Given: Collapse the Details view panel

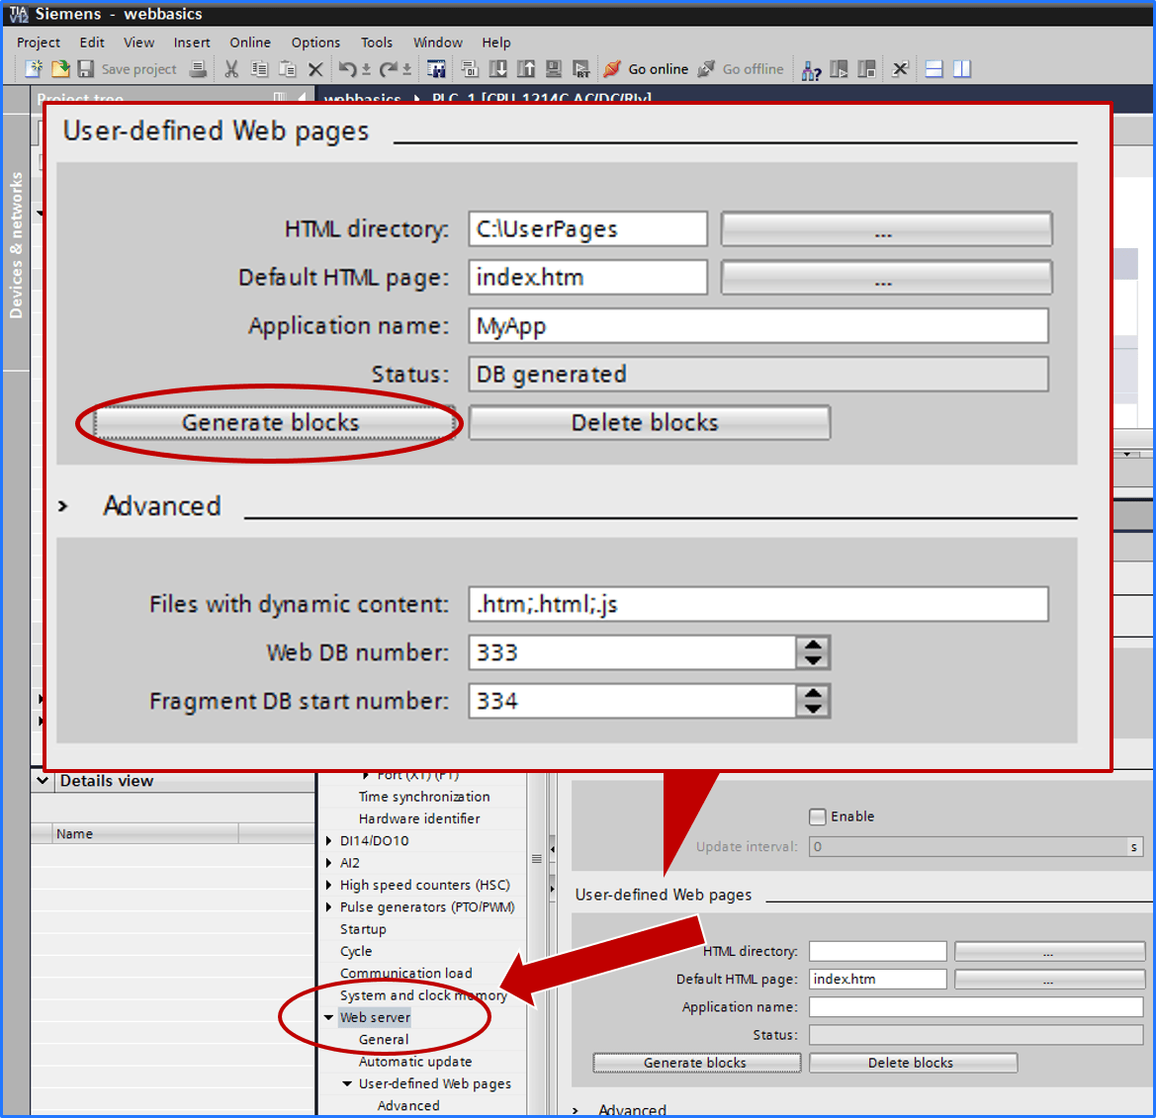Looking at the screenshot, I should pyautogui.click(x=43, y=781).
